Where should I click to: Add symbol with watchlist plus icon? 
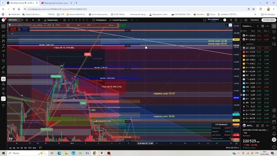pos(258,26)
